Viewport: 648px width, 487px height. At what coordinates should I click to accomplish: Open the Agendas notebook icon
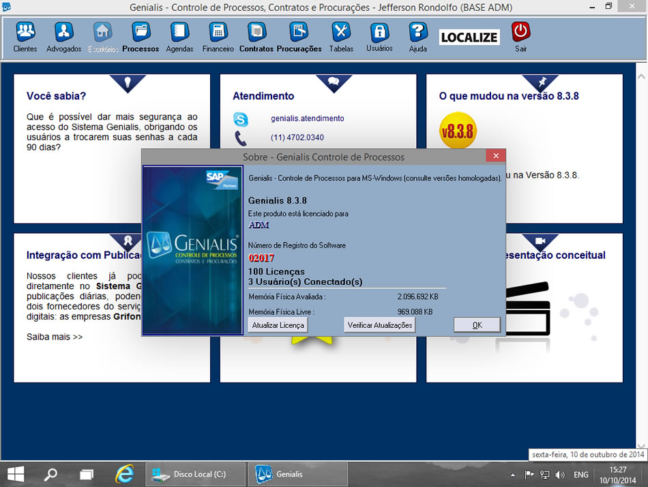click(179, 32)
